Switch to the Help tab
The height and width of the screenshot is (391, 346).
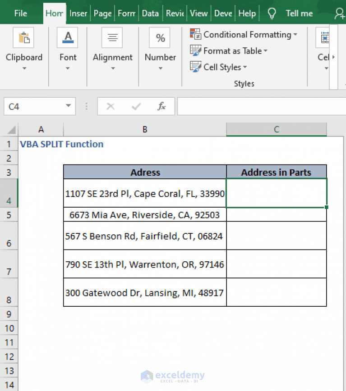pyautogui.click(x=247, y=13)
